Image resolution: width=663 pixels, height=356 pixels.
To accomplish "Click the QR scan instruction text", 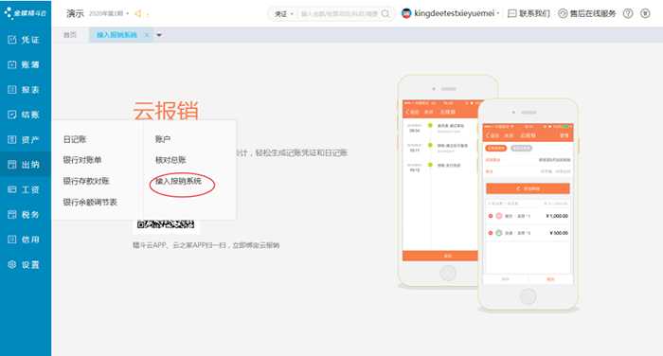I will [206, 245].
